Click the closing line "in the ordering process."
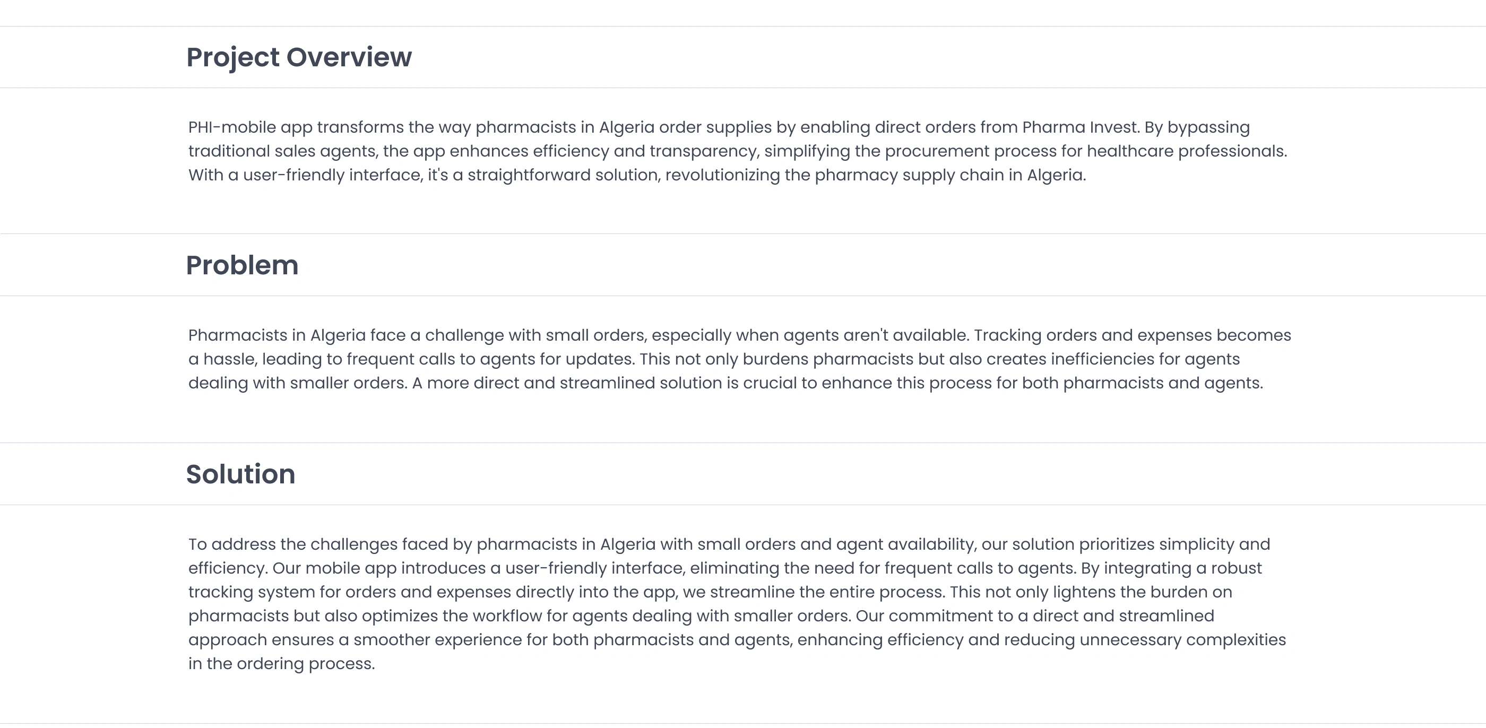Screen dimensions: 1486x728 click(x=281, y=664)
